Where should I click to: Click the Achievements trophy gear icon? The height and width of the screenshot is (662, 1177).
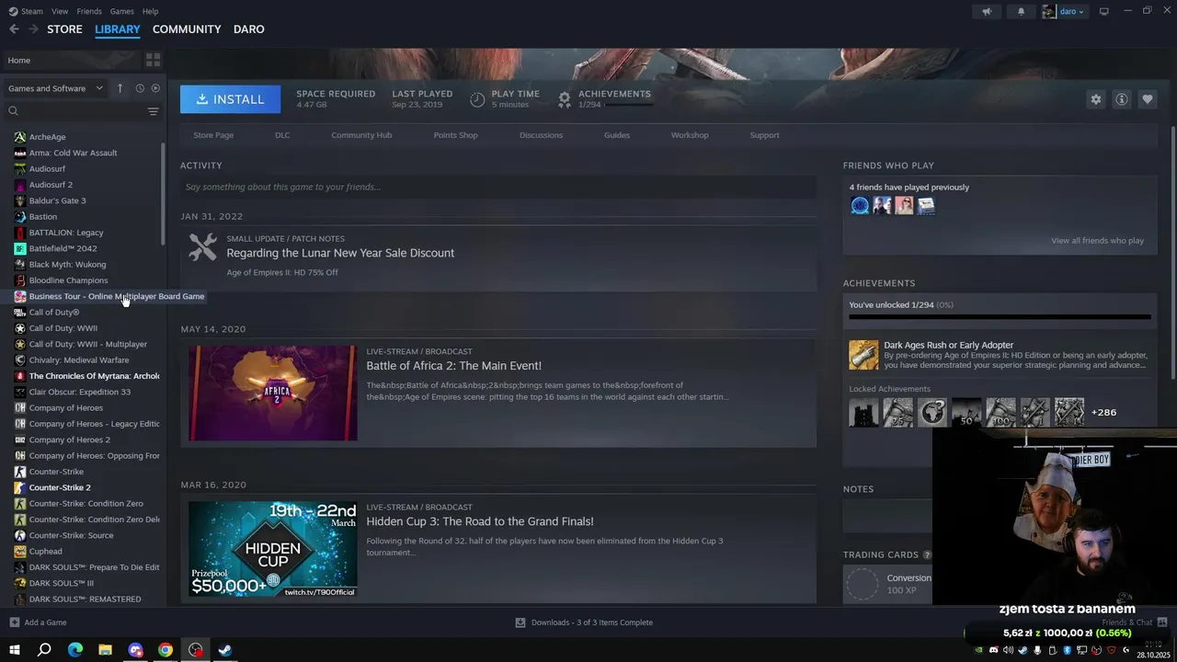click(565, 98)
